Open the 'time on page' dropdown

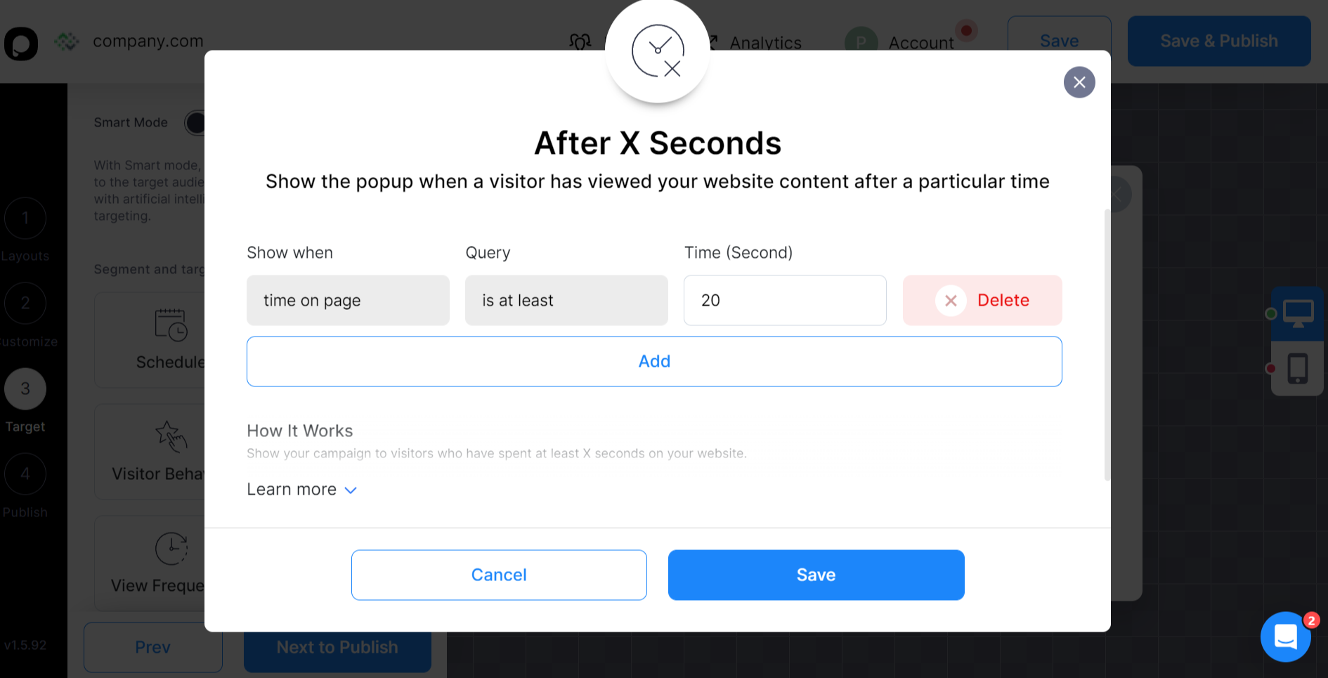tap(347, 300)
